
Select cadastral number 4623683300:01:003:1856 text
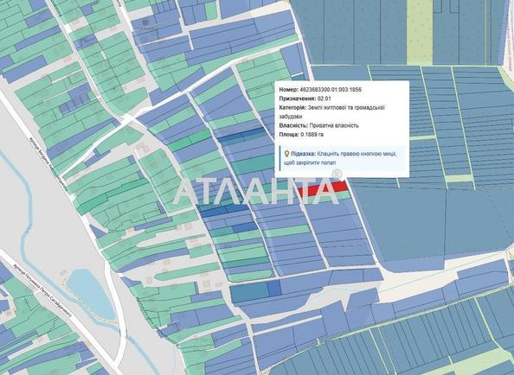tap(331, 90)
